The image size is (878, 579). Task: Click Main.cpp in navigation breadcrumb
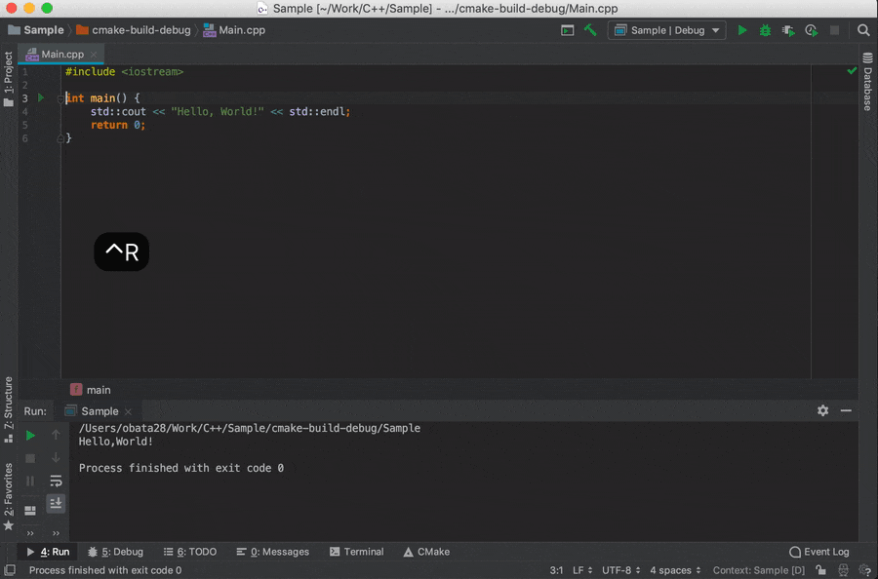tap(234, 30)
